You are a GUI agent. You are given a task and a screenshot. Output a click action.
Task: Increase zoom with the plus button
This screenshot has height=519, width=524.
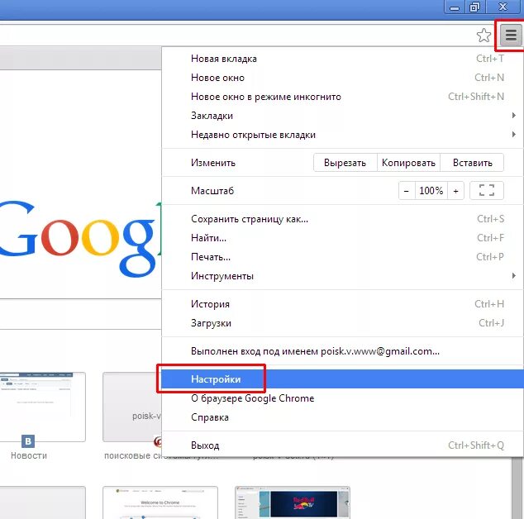(x=456, y=191)
